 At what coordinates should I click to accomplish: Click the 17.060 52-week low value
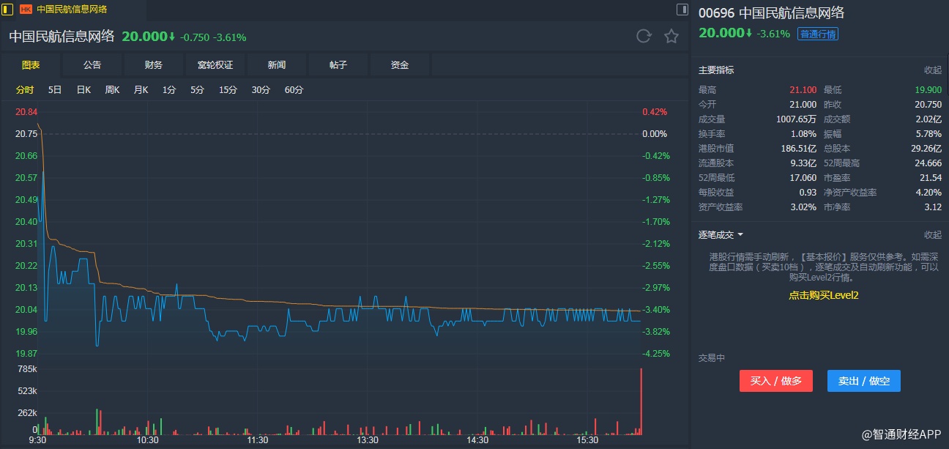(x=803, y=178)
